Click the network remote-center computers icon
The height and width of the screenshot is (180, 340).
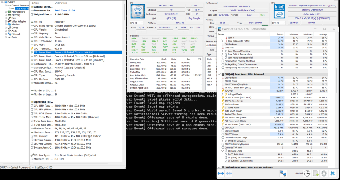[x=283, y=173]
